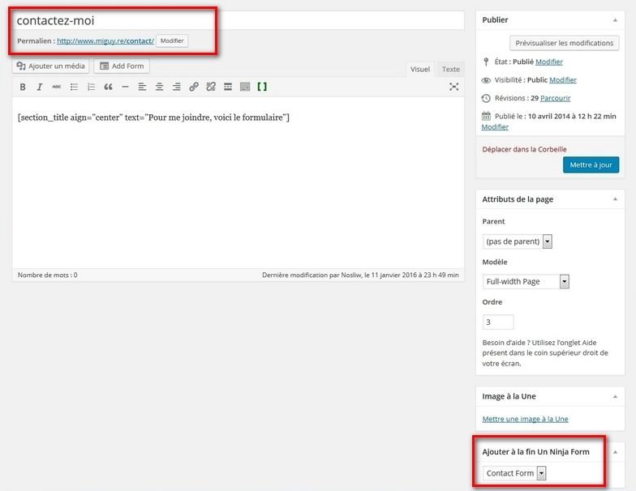Apply italic formatting from the toolbar
This screenshot has width=636, height=491.
tap(40, 87)
